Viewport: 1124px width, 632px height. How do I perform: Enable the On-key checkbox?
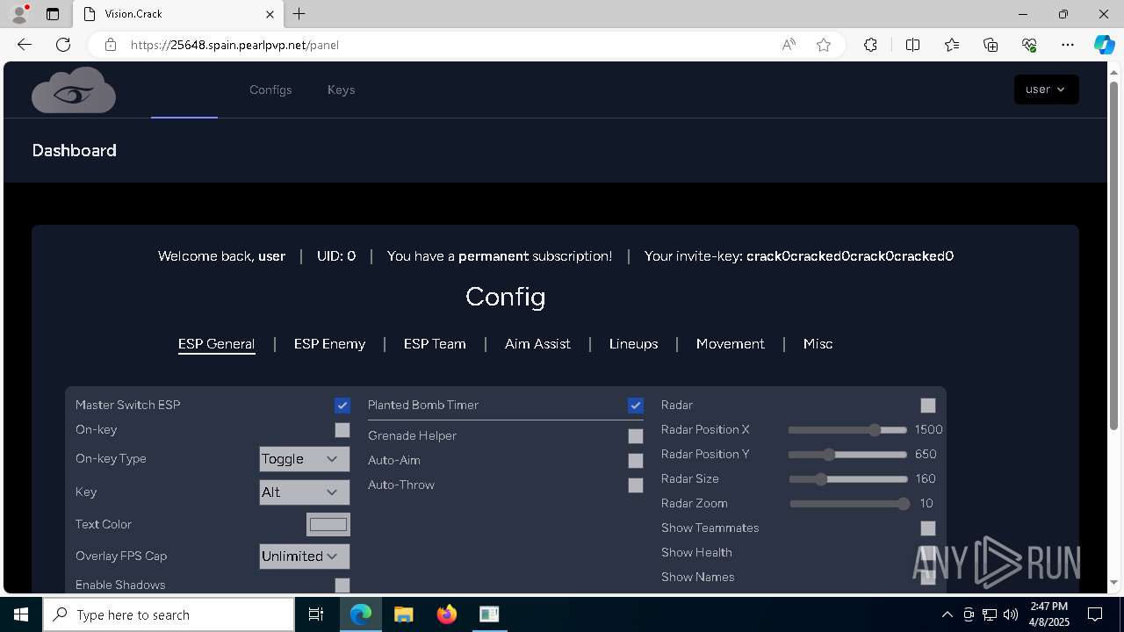(x=342, y=430)
